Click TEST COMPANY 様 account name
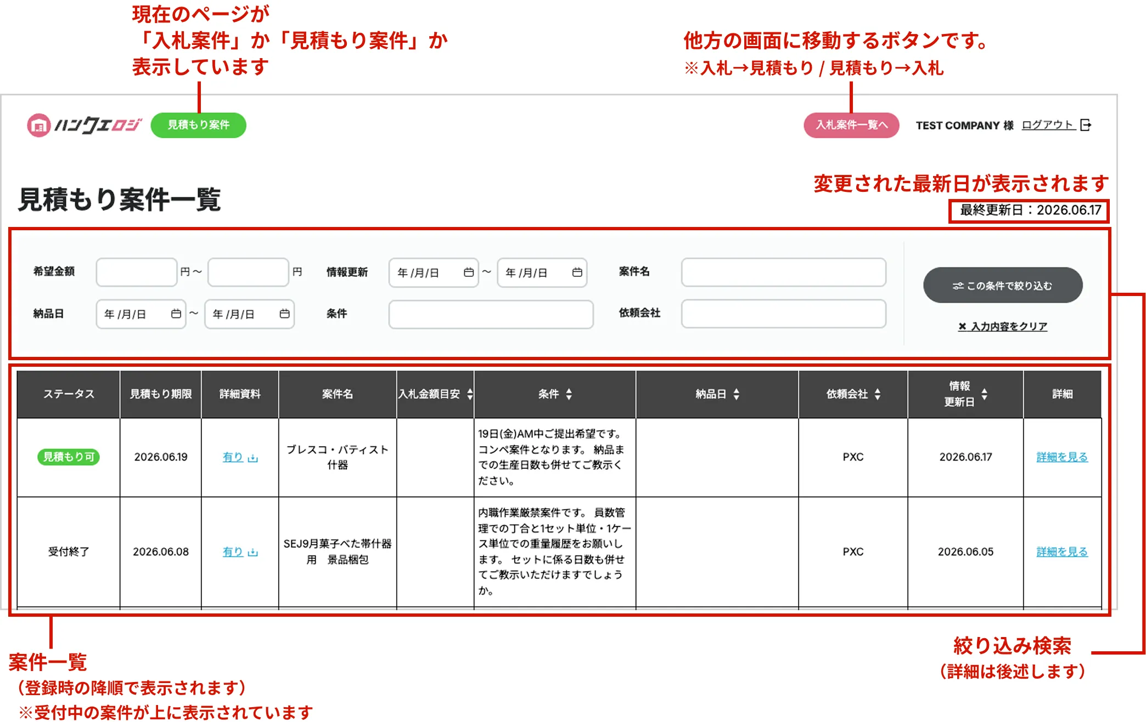This screenshot has width=1146, height=722. pyautogui.click(x=964, y=126)
